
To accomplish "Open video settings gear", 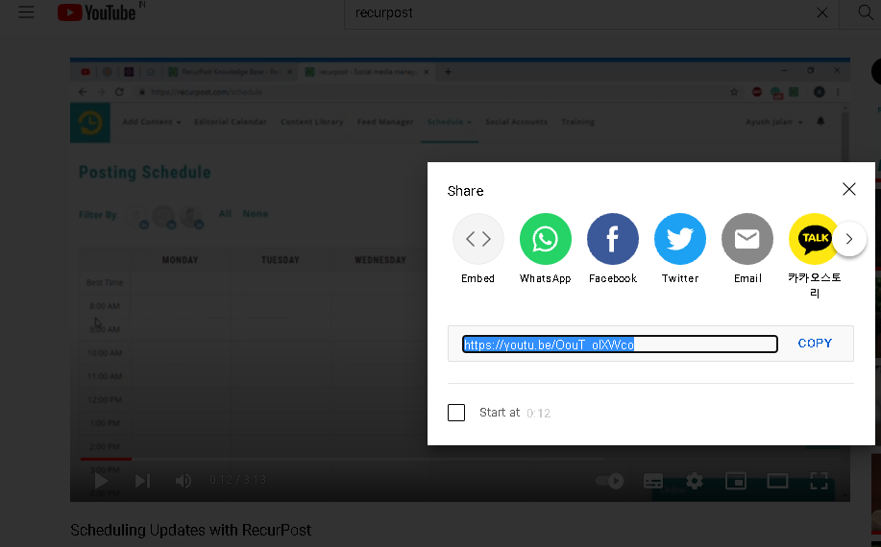I will (695, 481).
